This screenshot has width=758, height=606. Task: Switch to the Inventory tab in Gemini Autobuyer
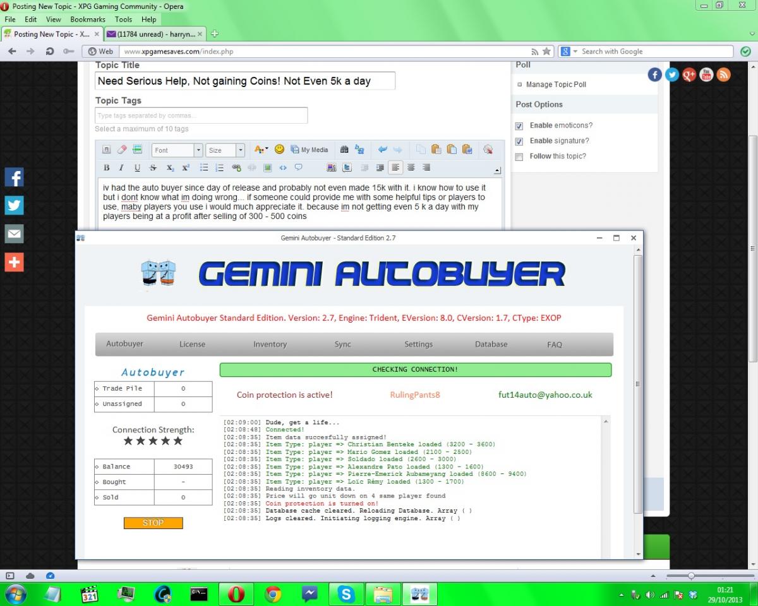[x=270, y=344]
